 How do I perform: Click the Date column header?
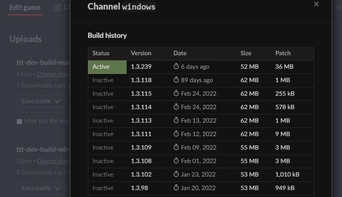(x=180, y=53)
